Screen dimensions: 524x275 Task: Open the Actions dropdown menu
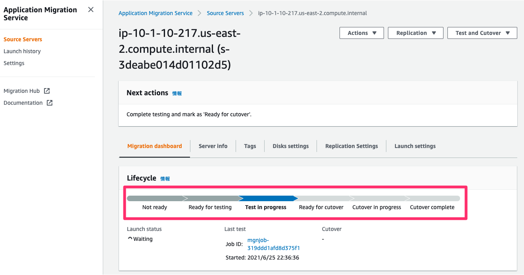362,33
